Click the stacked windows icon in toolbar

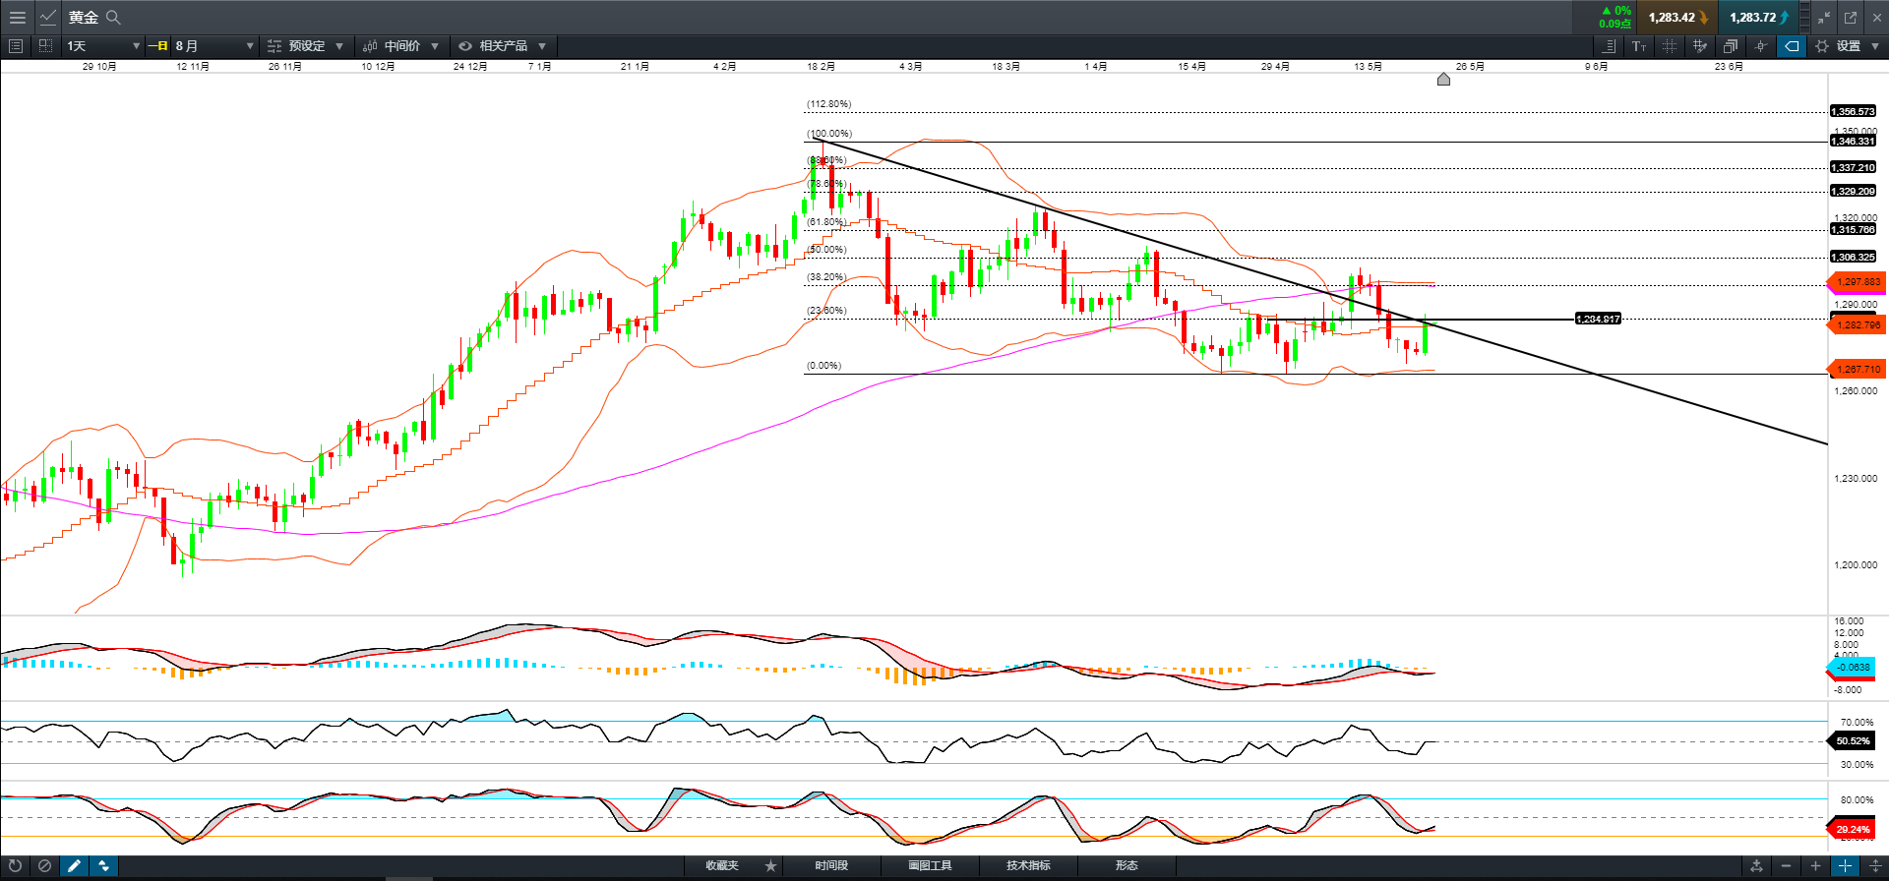coord(1730,46)
